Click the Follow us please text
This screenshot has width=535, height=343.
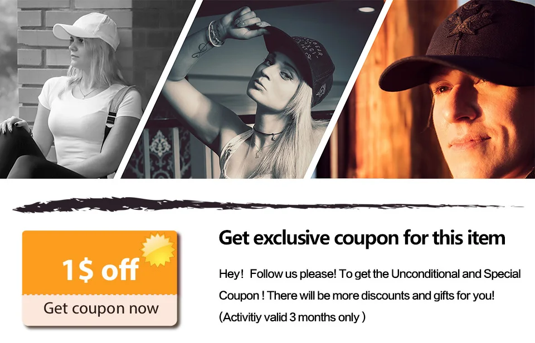tap(293, 274)
